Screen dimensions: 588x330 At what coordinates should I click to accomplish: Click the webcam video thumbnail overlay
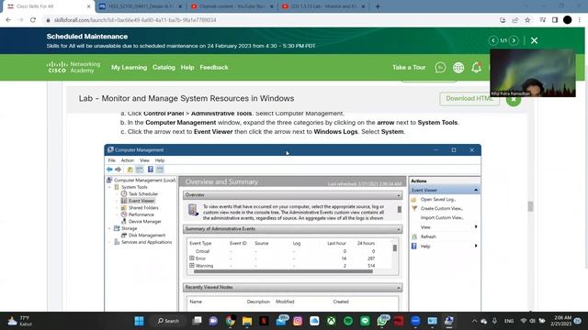point(533,73)
